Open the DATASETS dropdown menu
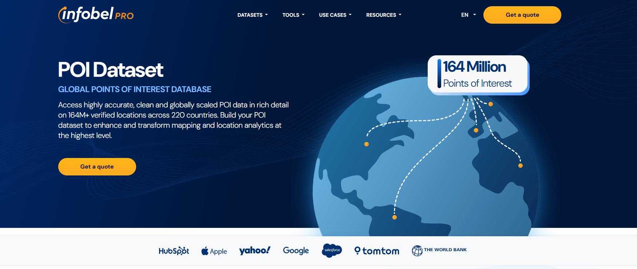Image resolution: width=637 pixels, height=269 pixels. (x=253, y=15)
